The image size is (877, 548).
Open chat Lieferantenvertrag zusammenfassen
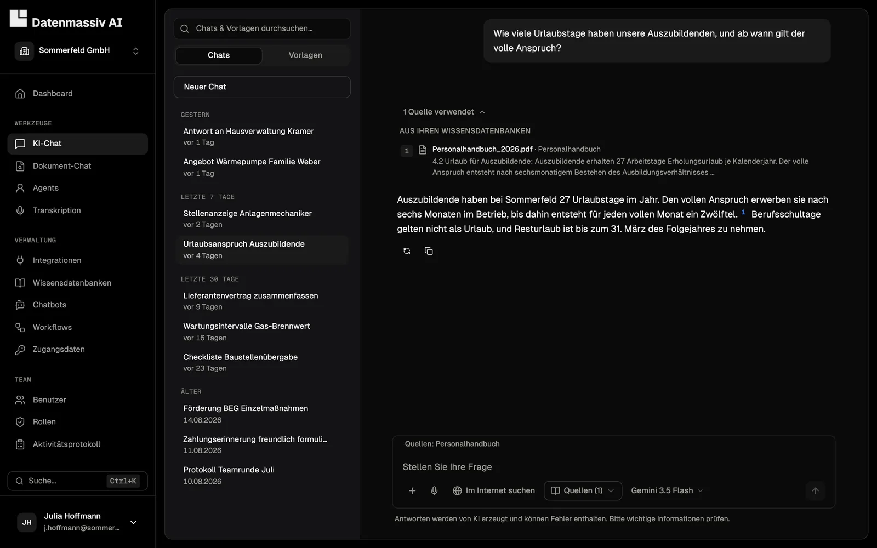point(262,301)
